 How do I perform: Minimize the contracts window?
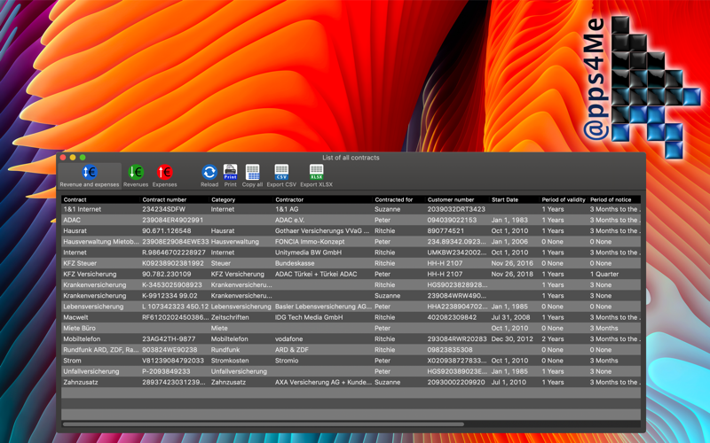pyautogui.click(x=73, y=158)
